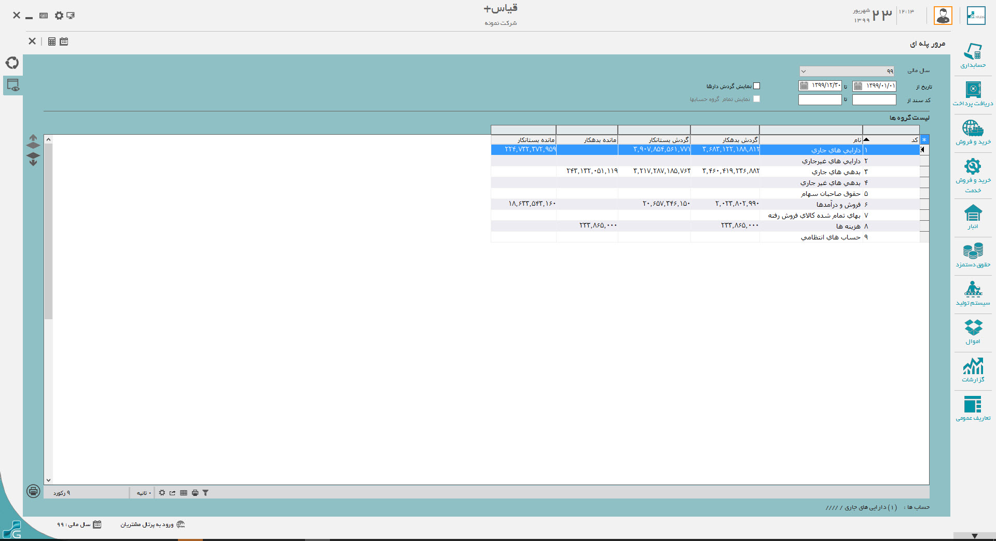Image resolution: width=996 pixels, height=541 pixels.
Task: Click the ورود به پرتال مشتریان link
Action: coord(147,524)
